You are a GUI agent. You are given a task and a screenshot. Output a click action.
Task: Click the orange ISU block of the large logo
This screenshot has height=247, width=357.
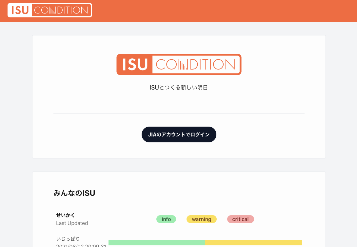click(135, 65)
